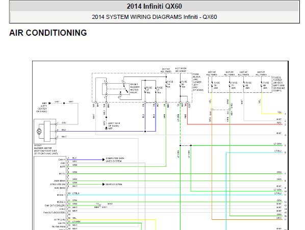The height and width of the screenshot is (230, 305).
Task: Click the LT BLU wire at output 6
Action: [x=254, y=152]
